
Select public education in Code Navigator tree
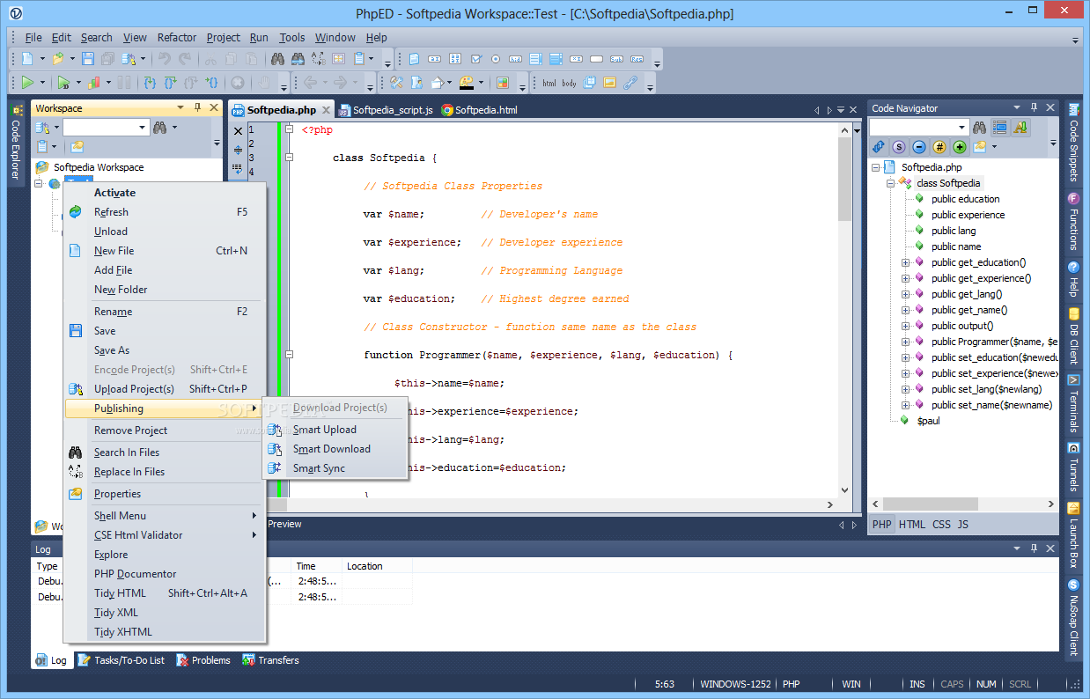click(965, 199)
